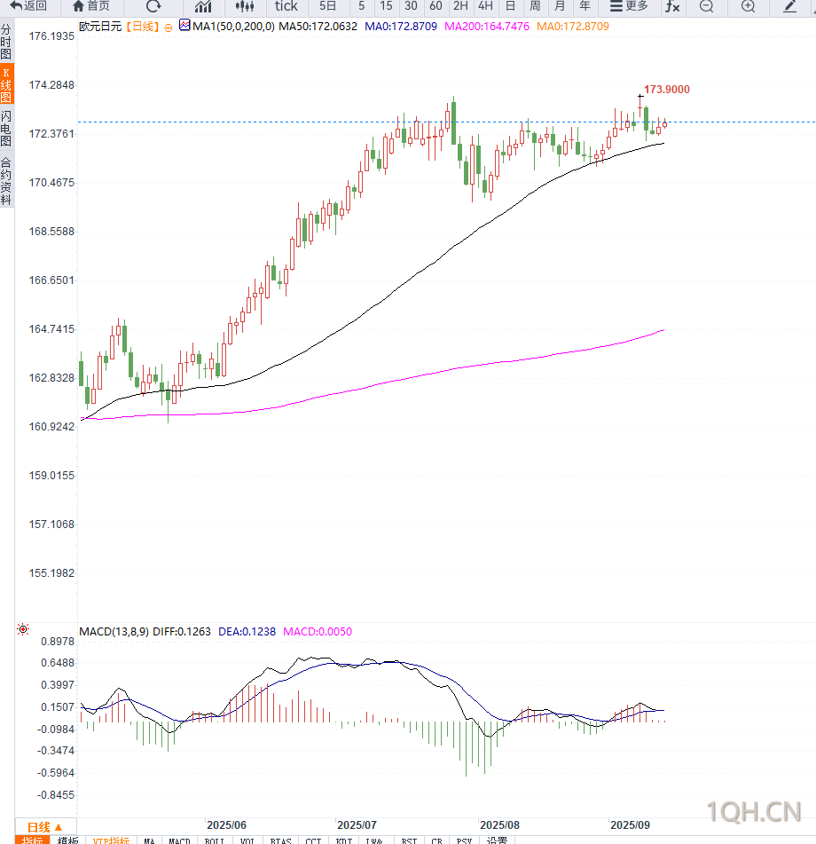The image size is (816, 844).
Task: Zoom out with the minus magnifier
Action: coord(706,6)
